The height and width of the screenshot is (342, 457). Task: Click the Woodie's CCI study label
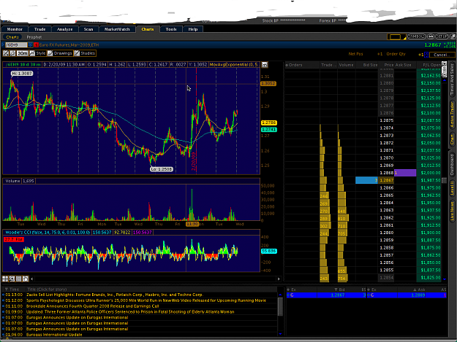48,233
